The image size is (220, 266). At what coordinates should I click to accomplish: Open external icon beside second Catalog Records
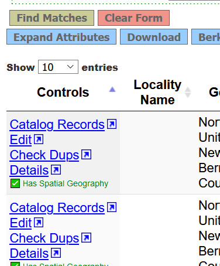(x=112, y=207)
